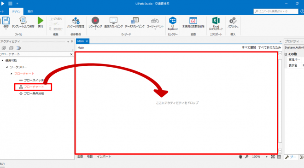The width and height of the screenshot is (304, 168).
Task: Click the Publish (パブリッシュ) gear icon
Action: pyautogui.click(x=233, y=21)
